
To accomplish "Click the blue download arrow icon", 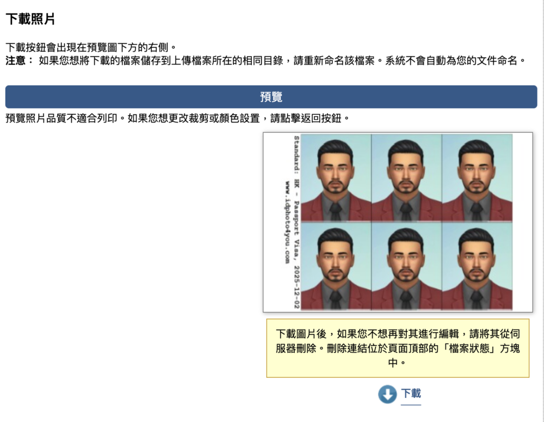I will [387, 394].
